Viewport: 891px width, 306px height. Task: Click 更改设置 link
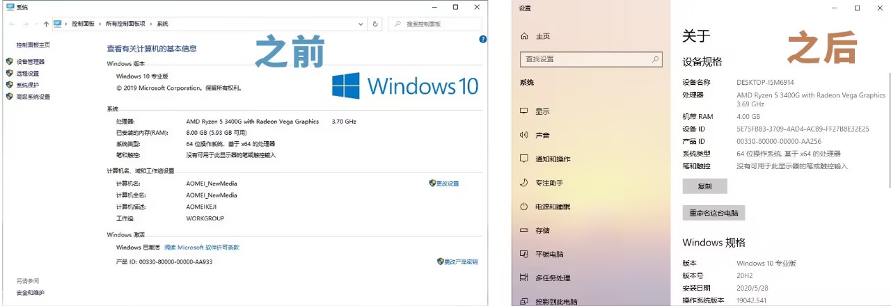click(447, 183)
